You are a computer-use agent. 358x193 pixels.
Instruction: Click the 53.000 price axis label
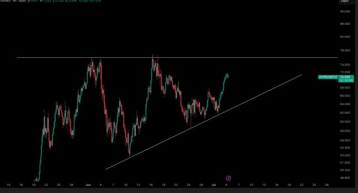pyautogui.click(x=345, y=155)
